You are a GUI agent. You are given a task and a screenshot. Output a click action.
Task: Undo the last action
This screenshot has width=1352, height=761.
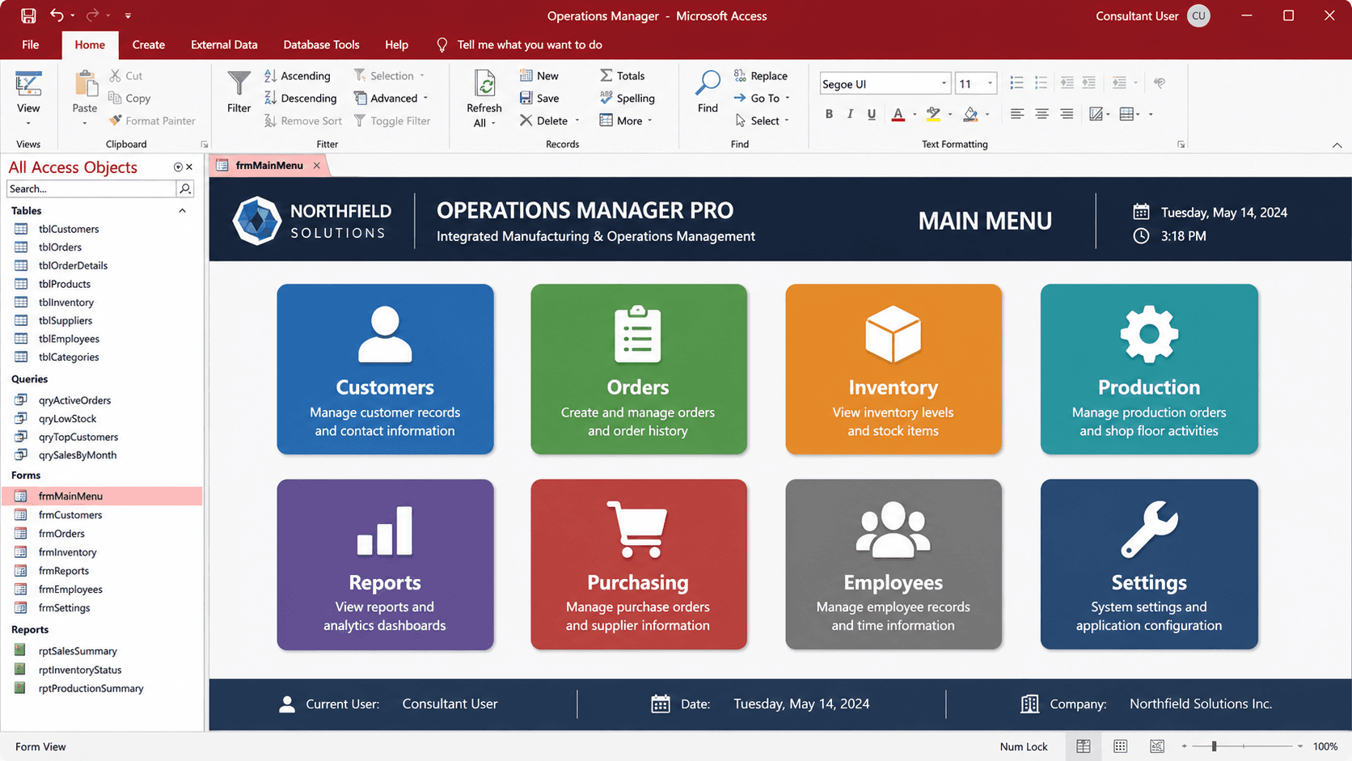[x=57, y=15]
